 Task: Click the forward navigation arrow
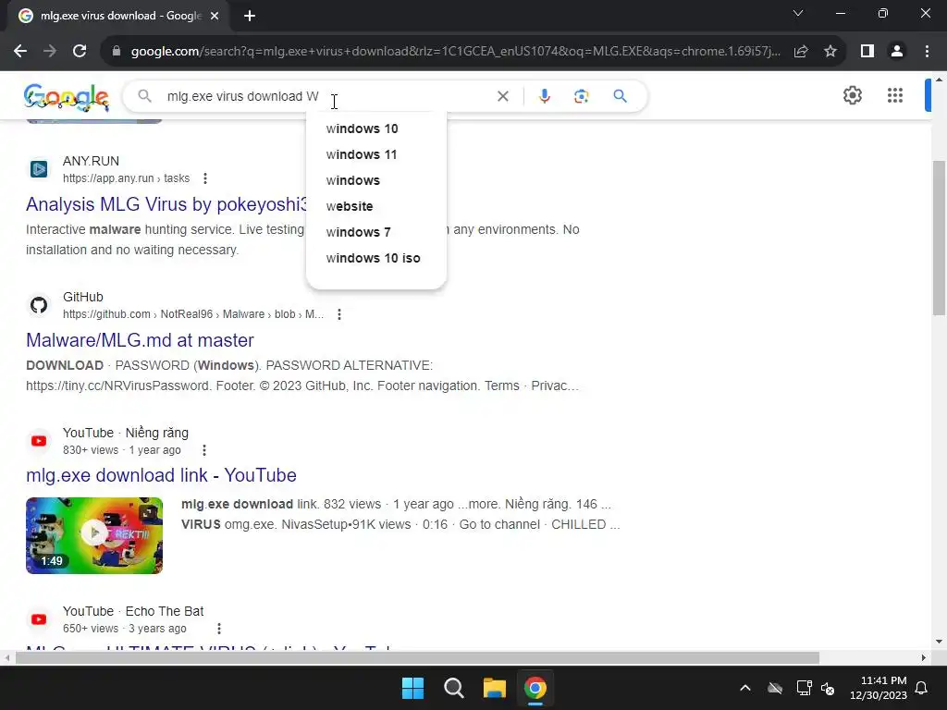pyautogui.click(x=50, y=52)
